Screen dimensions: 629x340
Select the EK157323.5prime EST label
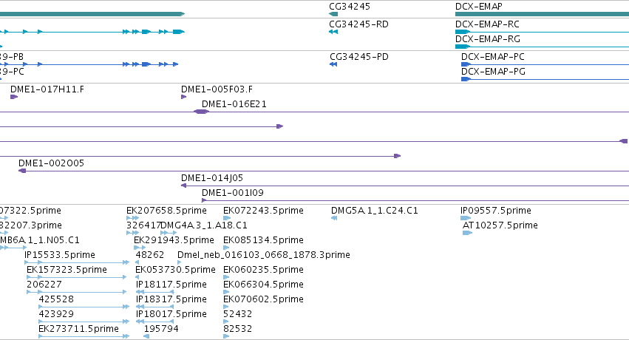coord(67,270)
